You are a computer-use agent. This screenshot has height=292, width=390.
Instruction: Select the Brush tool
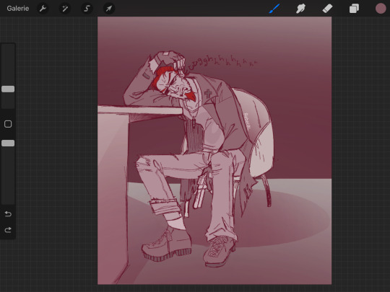[274, 9]
